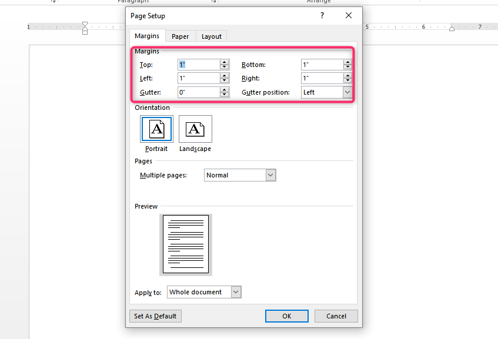Switch to the Paper tab
This screenshot has width=498, height=339.
click(180, 36)
